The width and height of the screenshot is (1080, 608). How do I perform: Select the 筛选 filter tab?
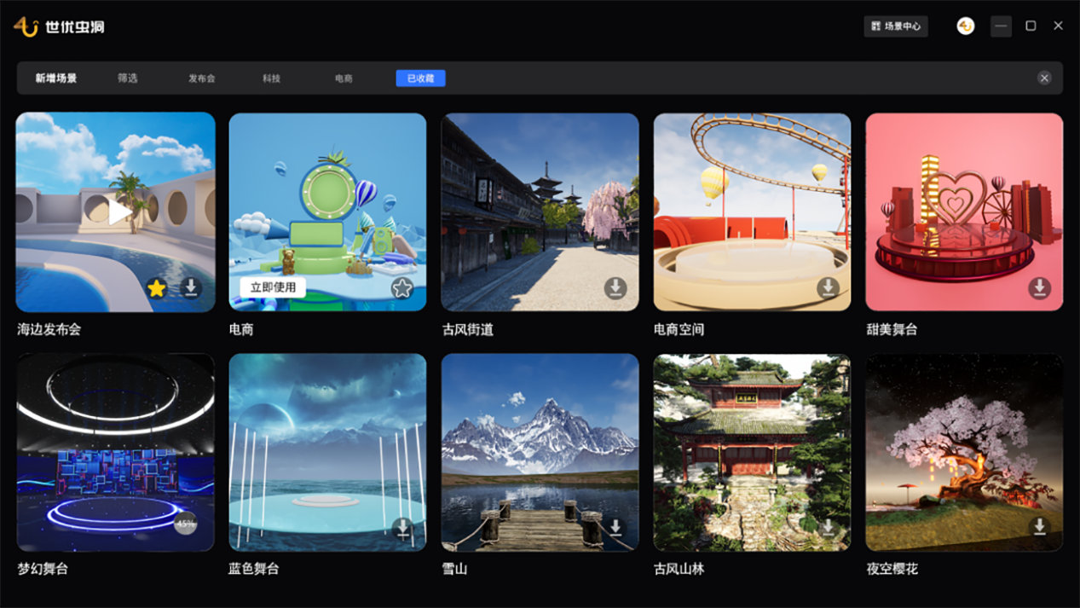tap(128, 78)
